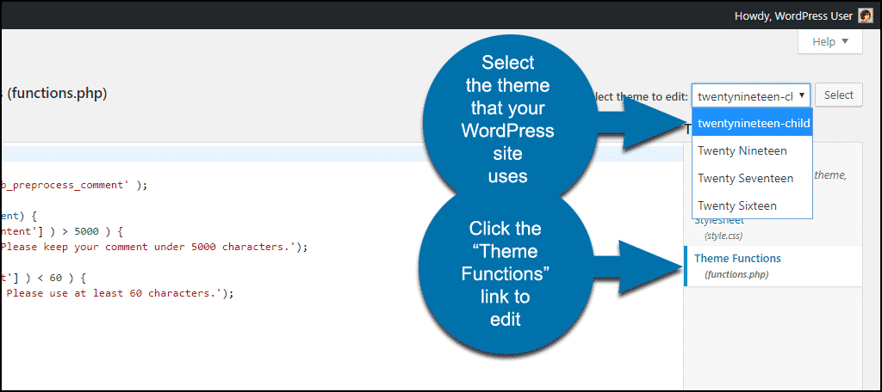Open the Howdy, WordPress User account menu
Screen dimensions: 882x392
[x=804, y=16]
